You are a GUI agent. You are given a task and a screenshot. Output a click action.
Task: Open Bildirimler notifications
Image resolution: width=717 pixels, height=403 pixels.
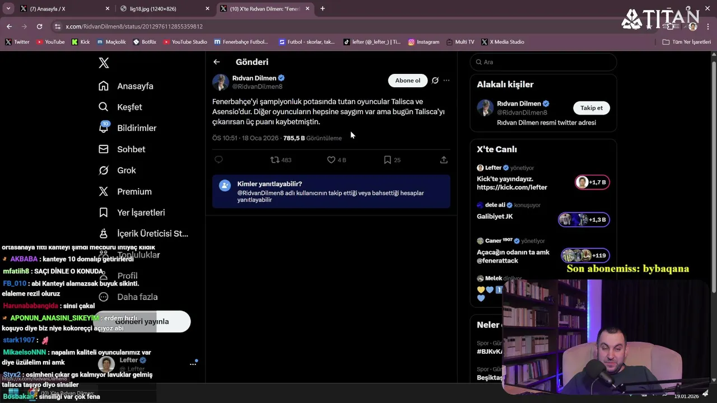127,128
